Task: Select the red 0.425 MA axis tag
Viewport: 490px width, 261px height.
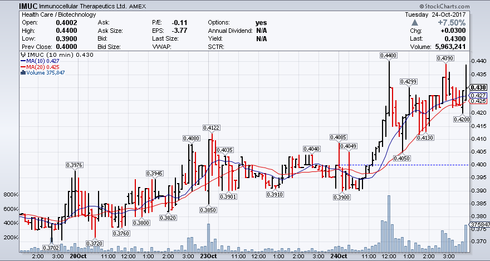Action: point(478,101)
